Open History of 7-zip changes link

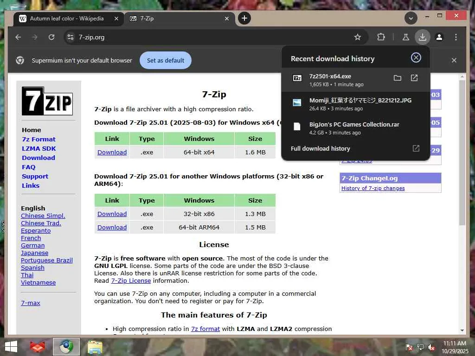coord(373,188)
